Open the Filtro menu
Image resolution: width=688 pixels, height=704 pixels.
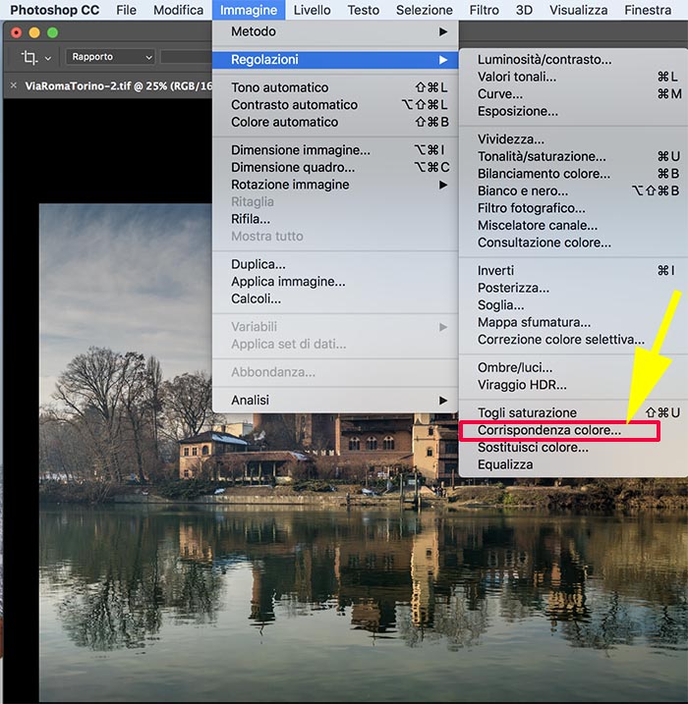484,10
